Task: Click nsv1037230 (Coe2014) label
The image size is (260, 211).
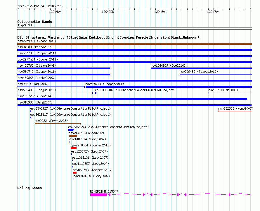Action: pos(35,96)
